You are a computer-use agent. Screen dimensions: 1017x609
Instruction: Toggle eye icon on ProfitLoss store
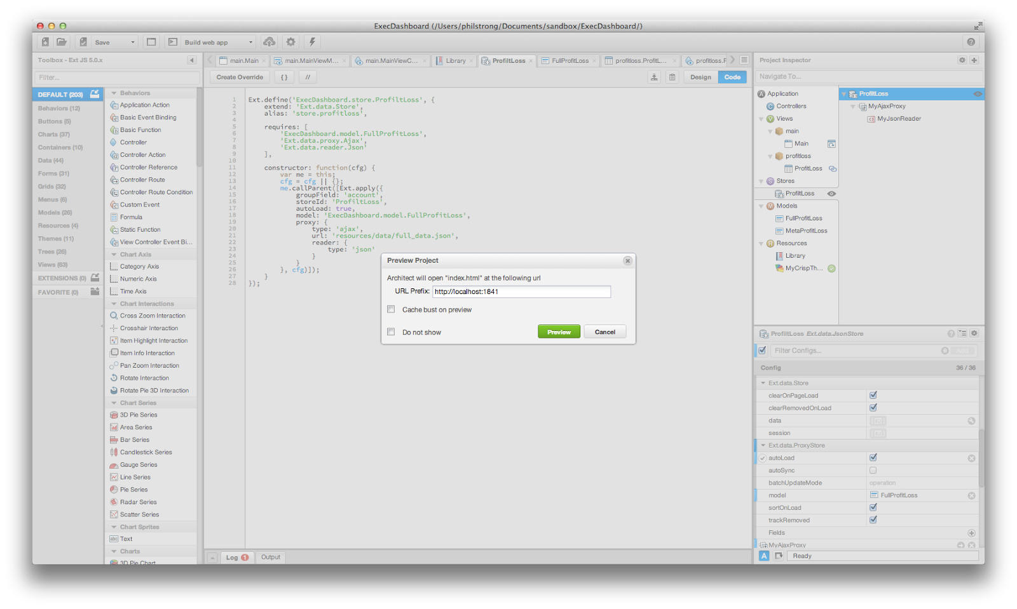[831, 194]
